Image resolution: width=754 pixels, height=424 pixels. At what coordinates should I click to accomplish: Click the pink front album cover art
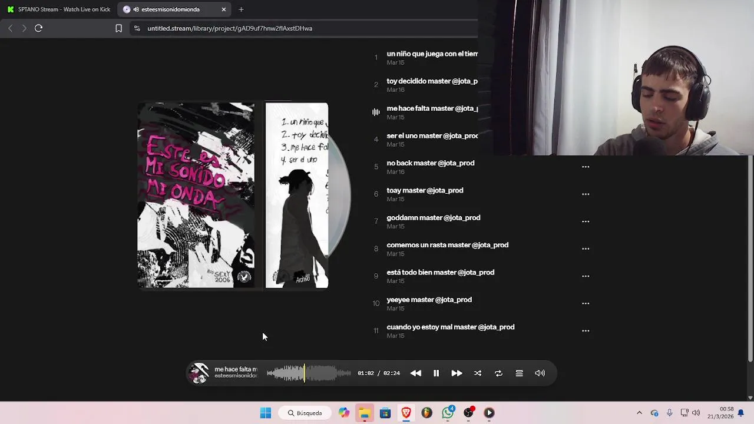196,196
